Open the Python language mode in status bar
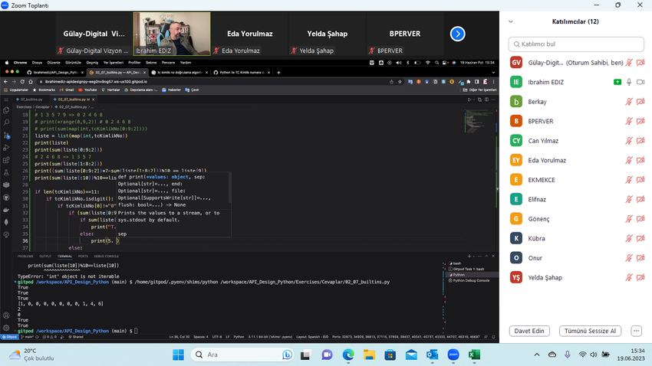The image size is (652, 366). pos(239,337)
